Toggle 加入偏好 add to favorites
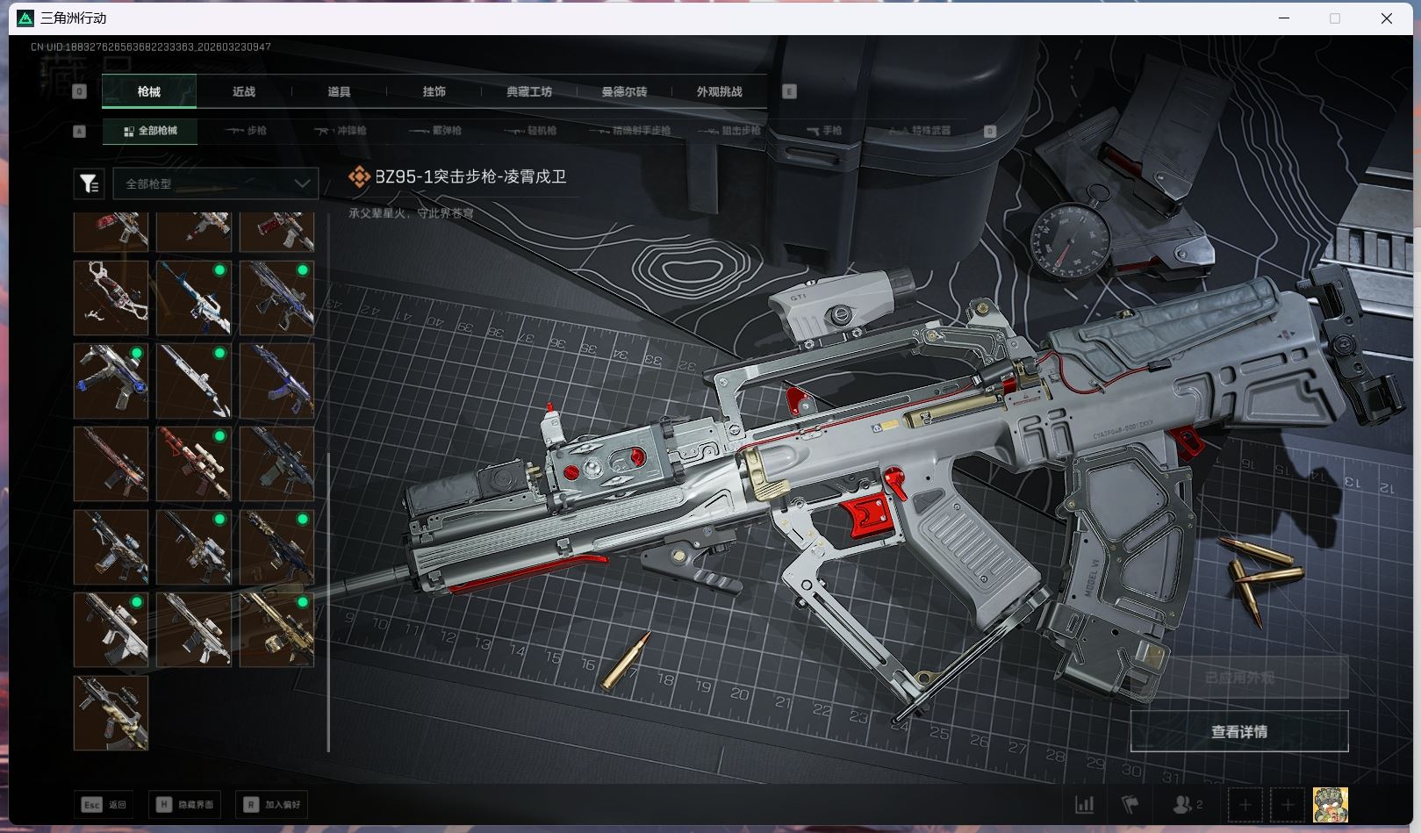The width and height of the screenshot is (1421, 833). click(x=271, y=805)
